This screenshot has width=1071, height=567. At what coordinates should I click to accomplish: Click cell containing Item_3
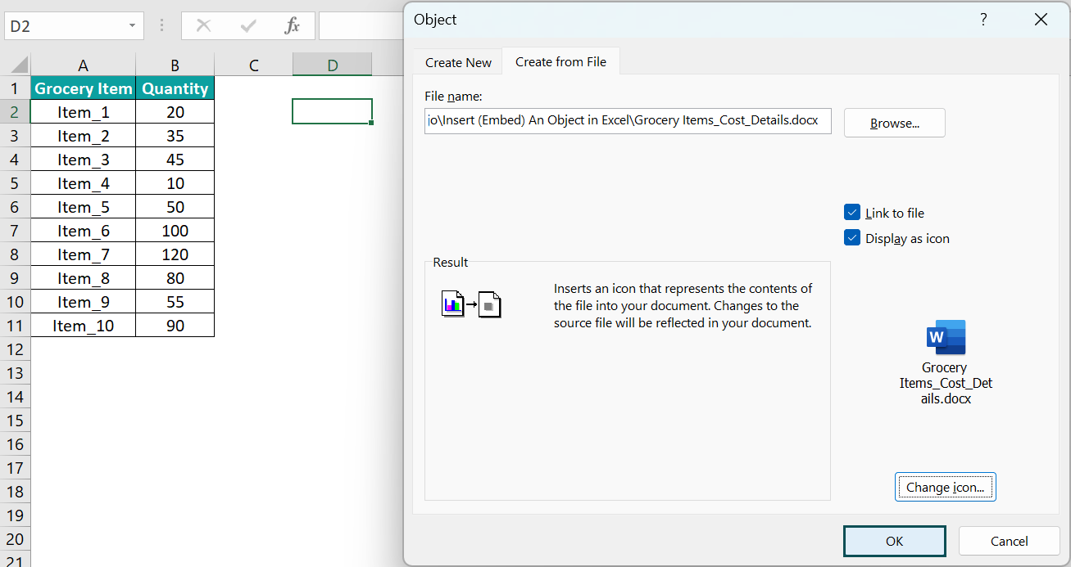(83, 160)
